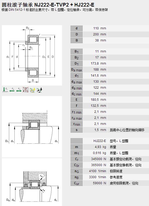Image resolution: width=149 pixels, height=206 pixels.
Task: Select the D value 200 mm
Action: pyautogui.click(x=100, y=34)
